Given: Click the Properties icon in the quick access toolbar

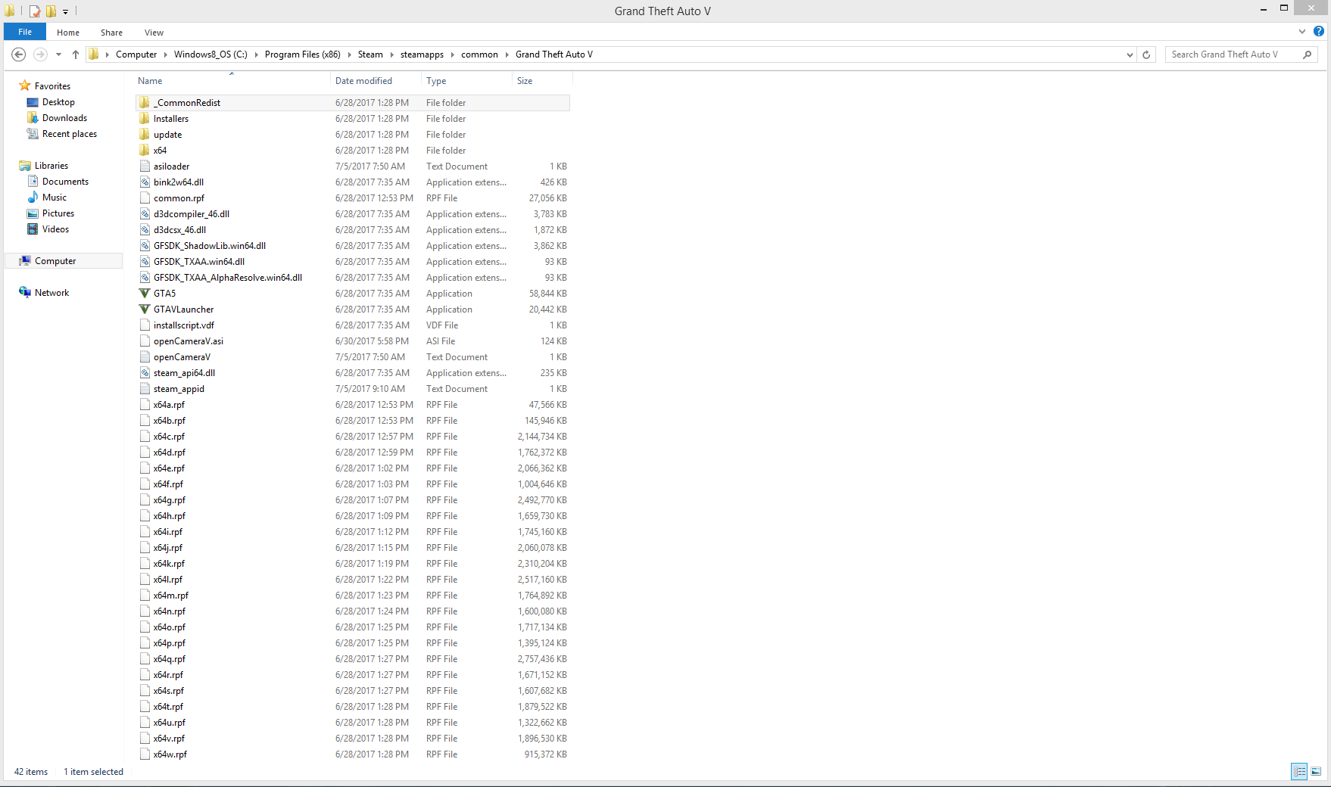Looking at the screenshot, I should click(x=35, y=11).
